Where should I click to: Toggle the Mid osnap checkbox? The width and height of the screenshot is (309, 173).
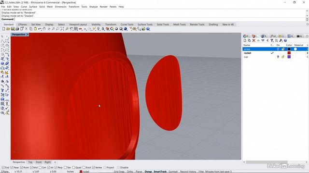click(x=31, y=168)
